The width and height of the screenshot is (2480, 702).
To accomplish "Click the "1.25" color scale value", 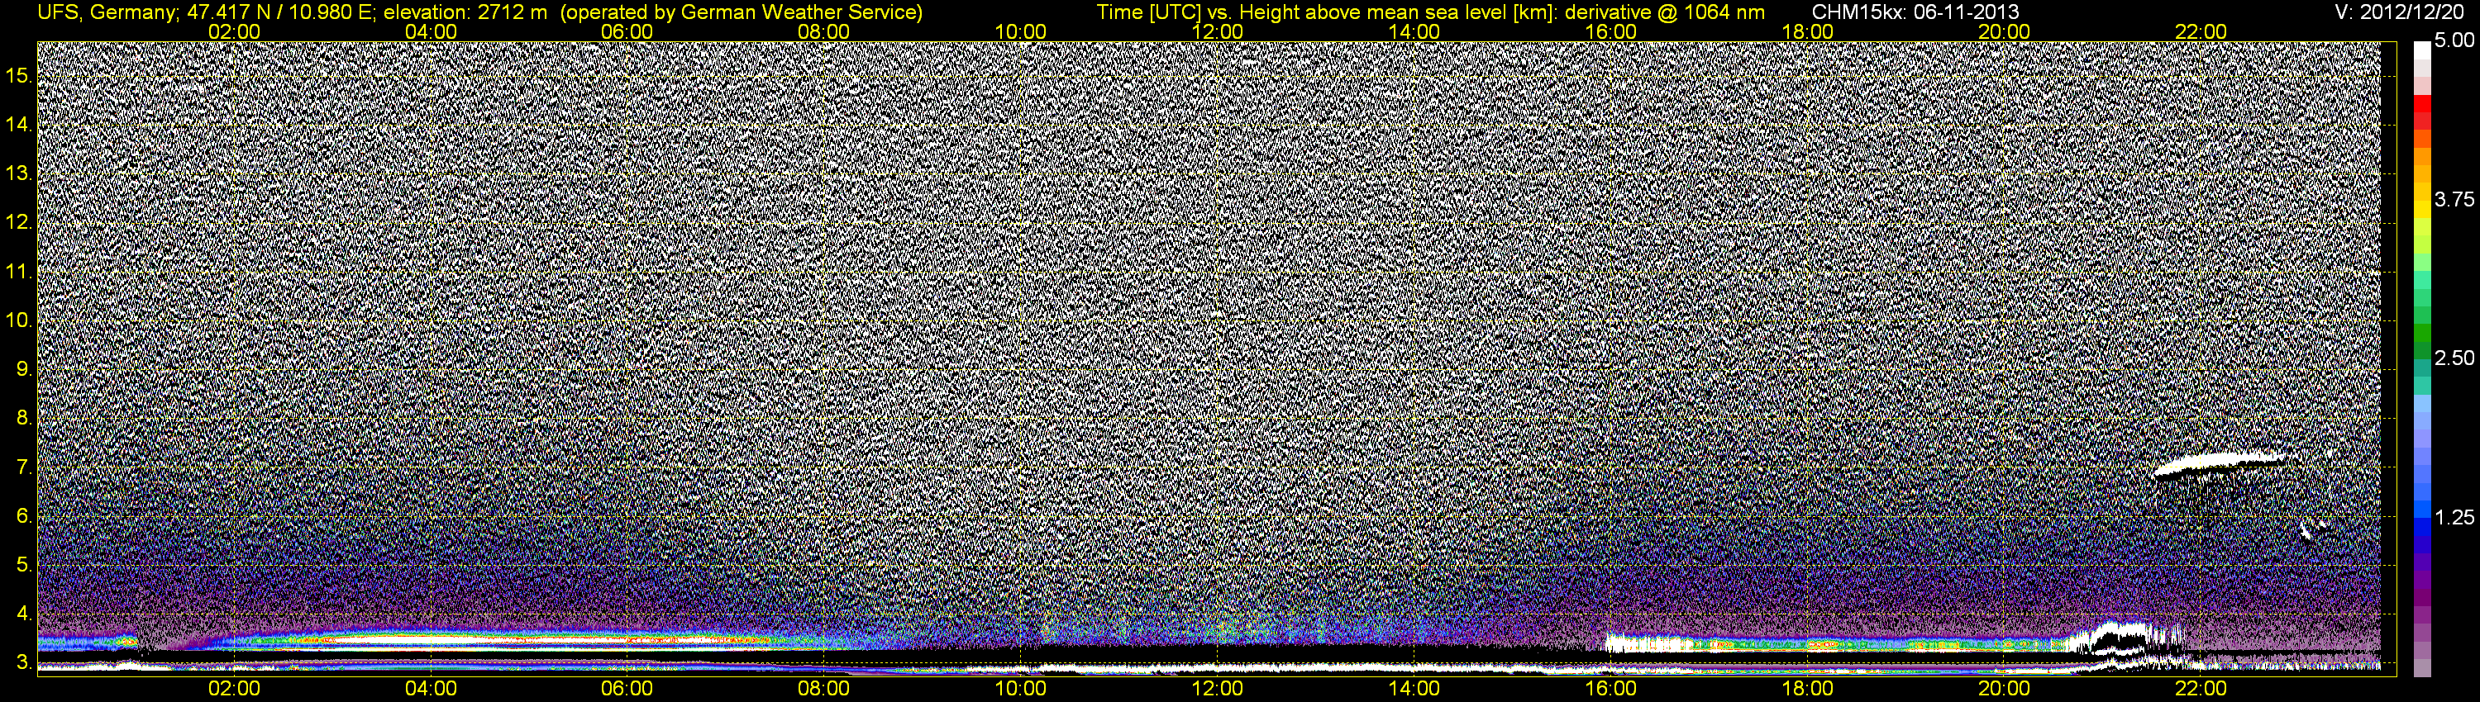I will click(2454, 517).
